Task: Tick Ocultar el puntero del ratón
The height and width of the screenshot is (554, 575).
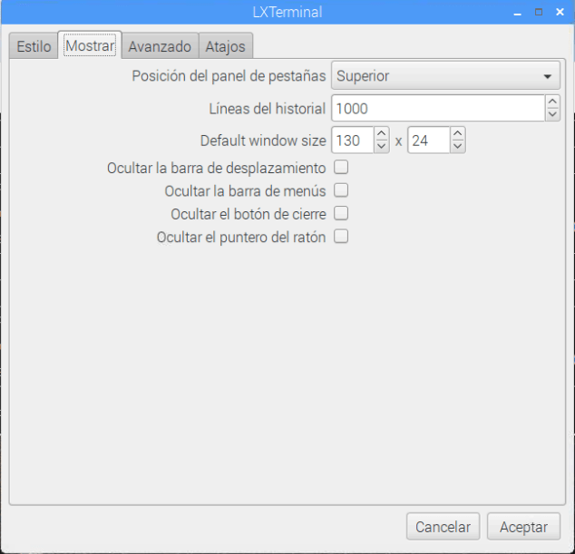Action: 341,237
